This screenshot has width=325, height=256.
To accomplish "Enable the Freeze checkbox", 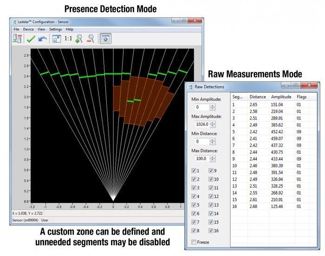I will pyautogui.click(x=194, y=242).
